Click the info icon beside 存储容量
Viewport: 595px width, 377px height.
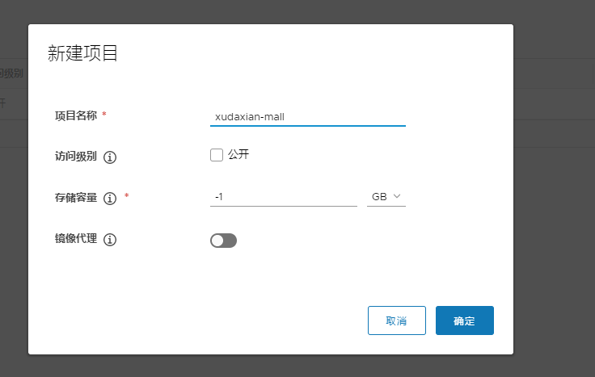pos(110,198)
